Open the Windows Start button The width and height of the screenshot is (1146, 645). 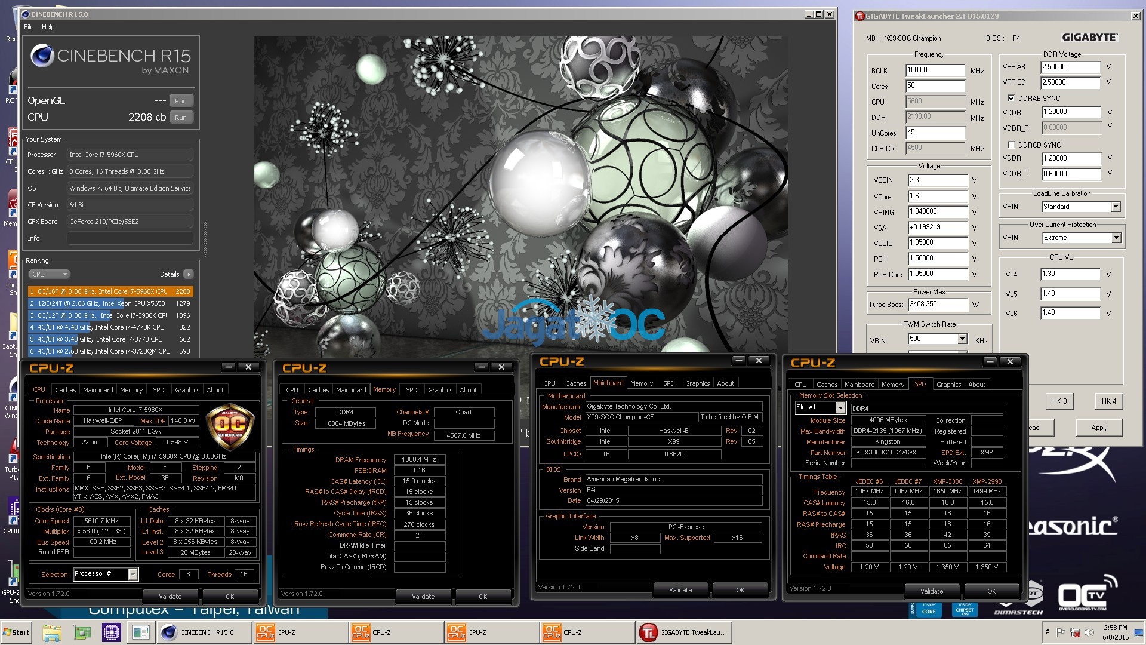(x=17, y=632)
